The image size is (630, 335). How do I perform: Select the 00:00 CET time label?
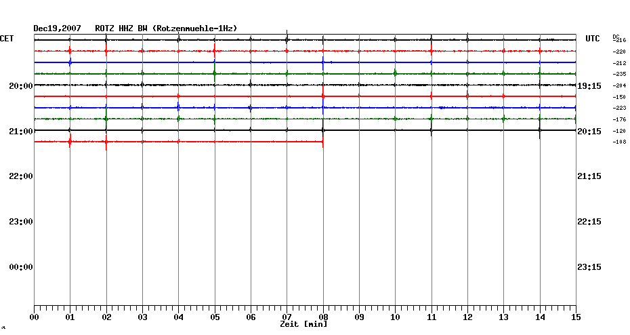click(21, 267)
